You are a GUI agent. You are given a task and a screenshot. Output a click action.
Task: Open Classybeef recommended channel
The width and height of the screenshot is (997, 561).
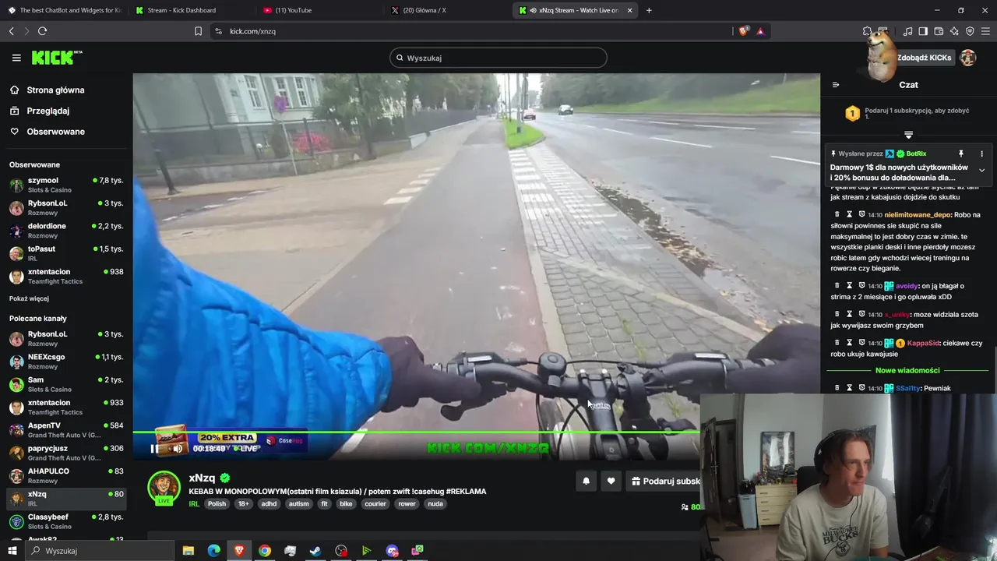tap(66, 520)
